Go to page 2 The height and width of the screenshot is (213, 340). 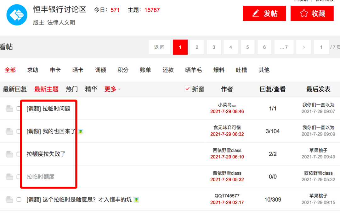(197, 47)
